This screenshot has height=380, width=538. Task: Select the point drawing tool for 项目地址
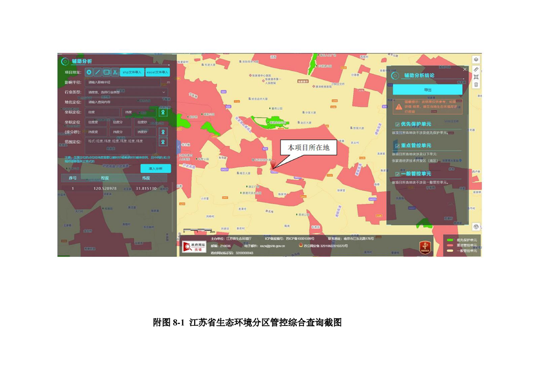(x=89, y=72)
